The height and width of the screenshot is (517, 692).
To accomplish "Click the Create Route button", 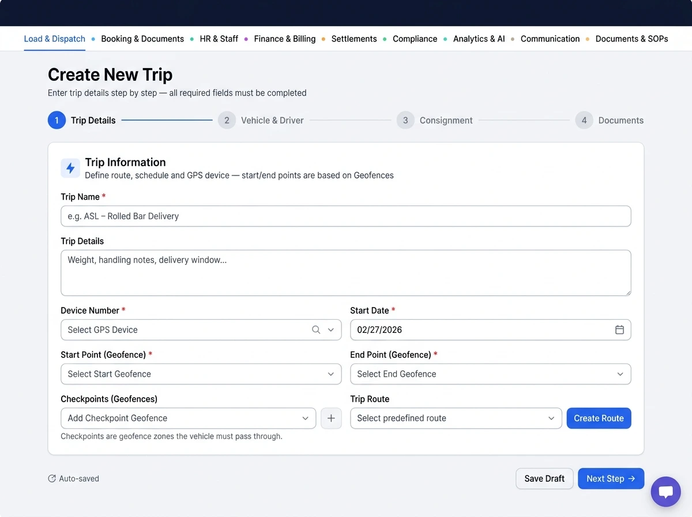I will (x=599, y=418).
